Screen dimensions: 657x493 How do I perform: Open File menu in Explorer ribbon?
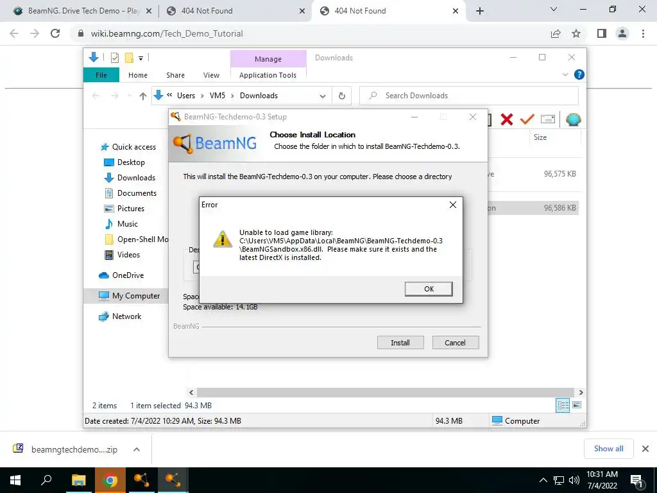point(101,75)
